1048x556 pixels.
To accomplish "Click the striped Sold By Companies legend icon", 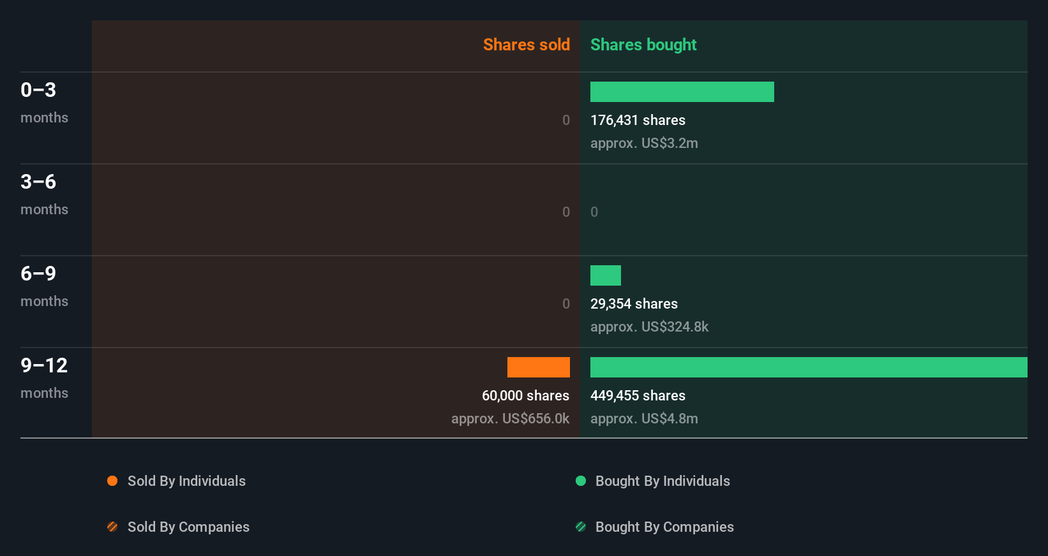I will (x=112, y=527).
